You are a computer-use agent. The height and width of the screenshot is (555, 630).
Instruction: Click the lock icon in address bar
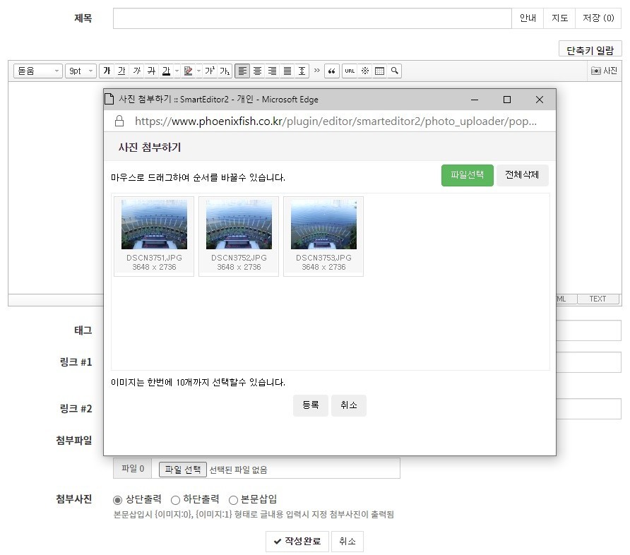tap(119, 121)
